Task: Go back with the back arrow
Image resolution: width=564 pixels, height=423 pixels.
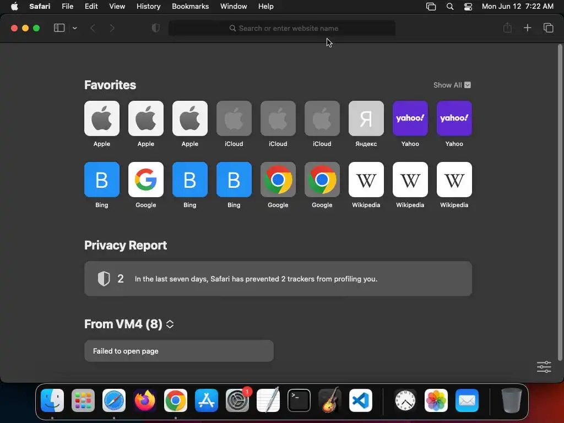Action: [93, 28]
